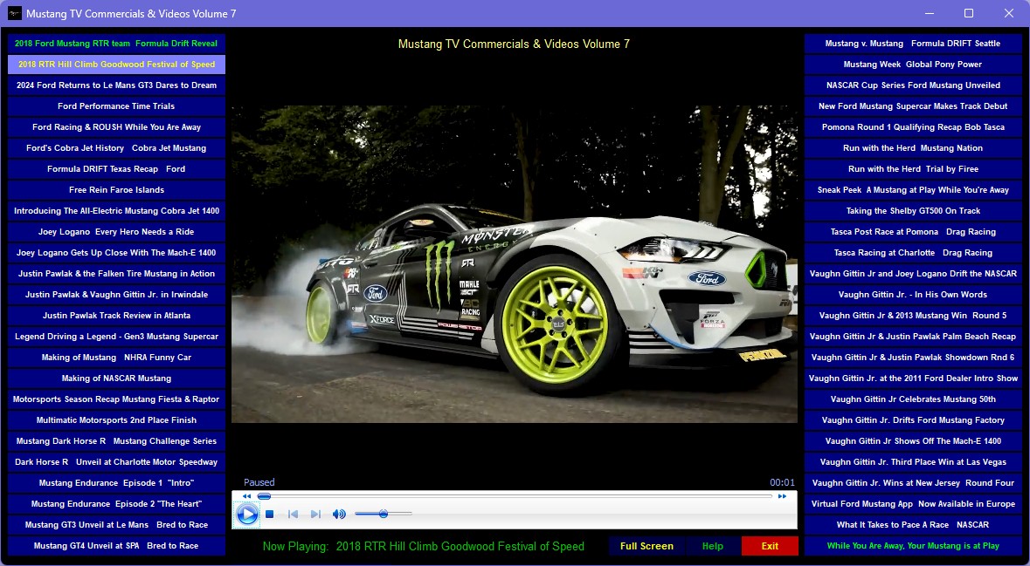Select Mustang Endurance Episode 1 Intro

coord(116,483)
